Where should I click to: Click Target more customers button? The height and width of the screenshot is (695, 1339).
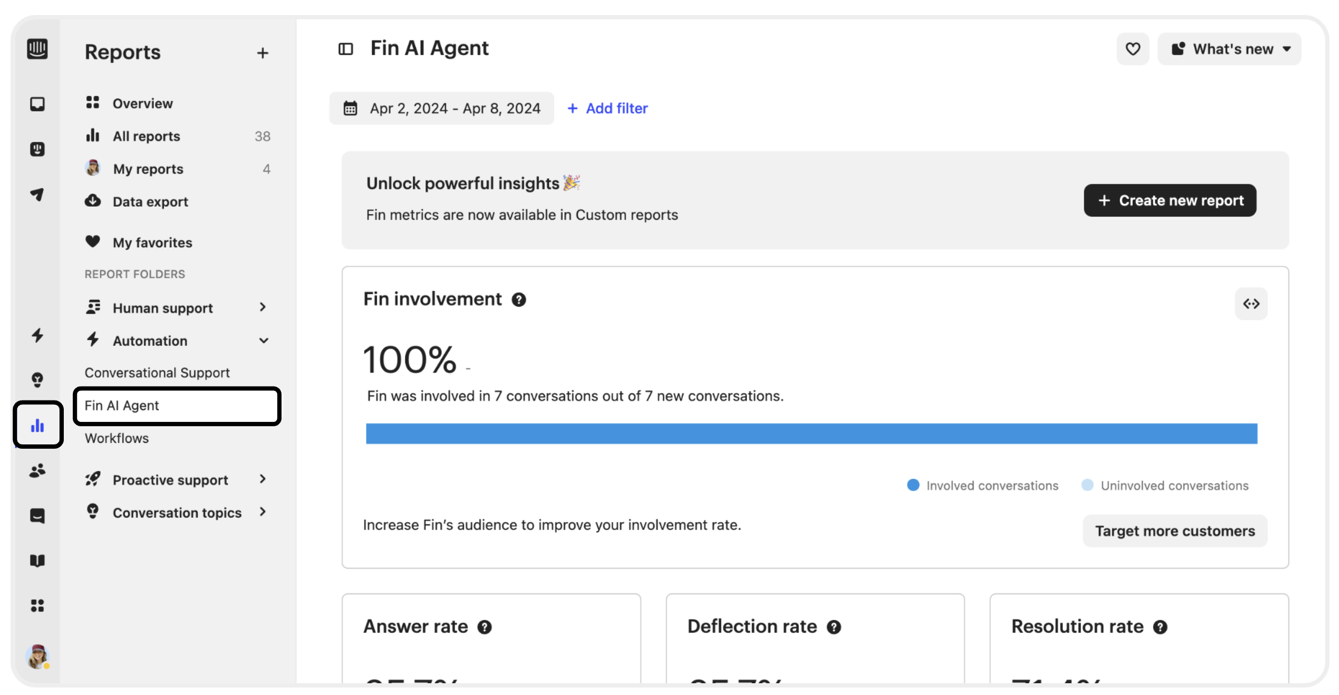1174,531
